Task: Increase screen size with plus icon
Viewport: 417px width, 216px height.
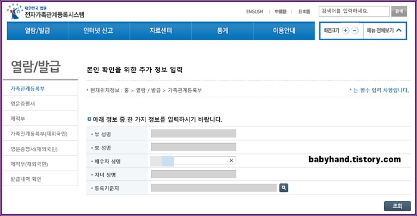Action: [346, 30]
